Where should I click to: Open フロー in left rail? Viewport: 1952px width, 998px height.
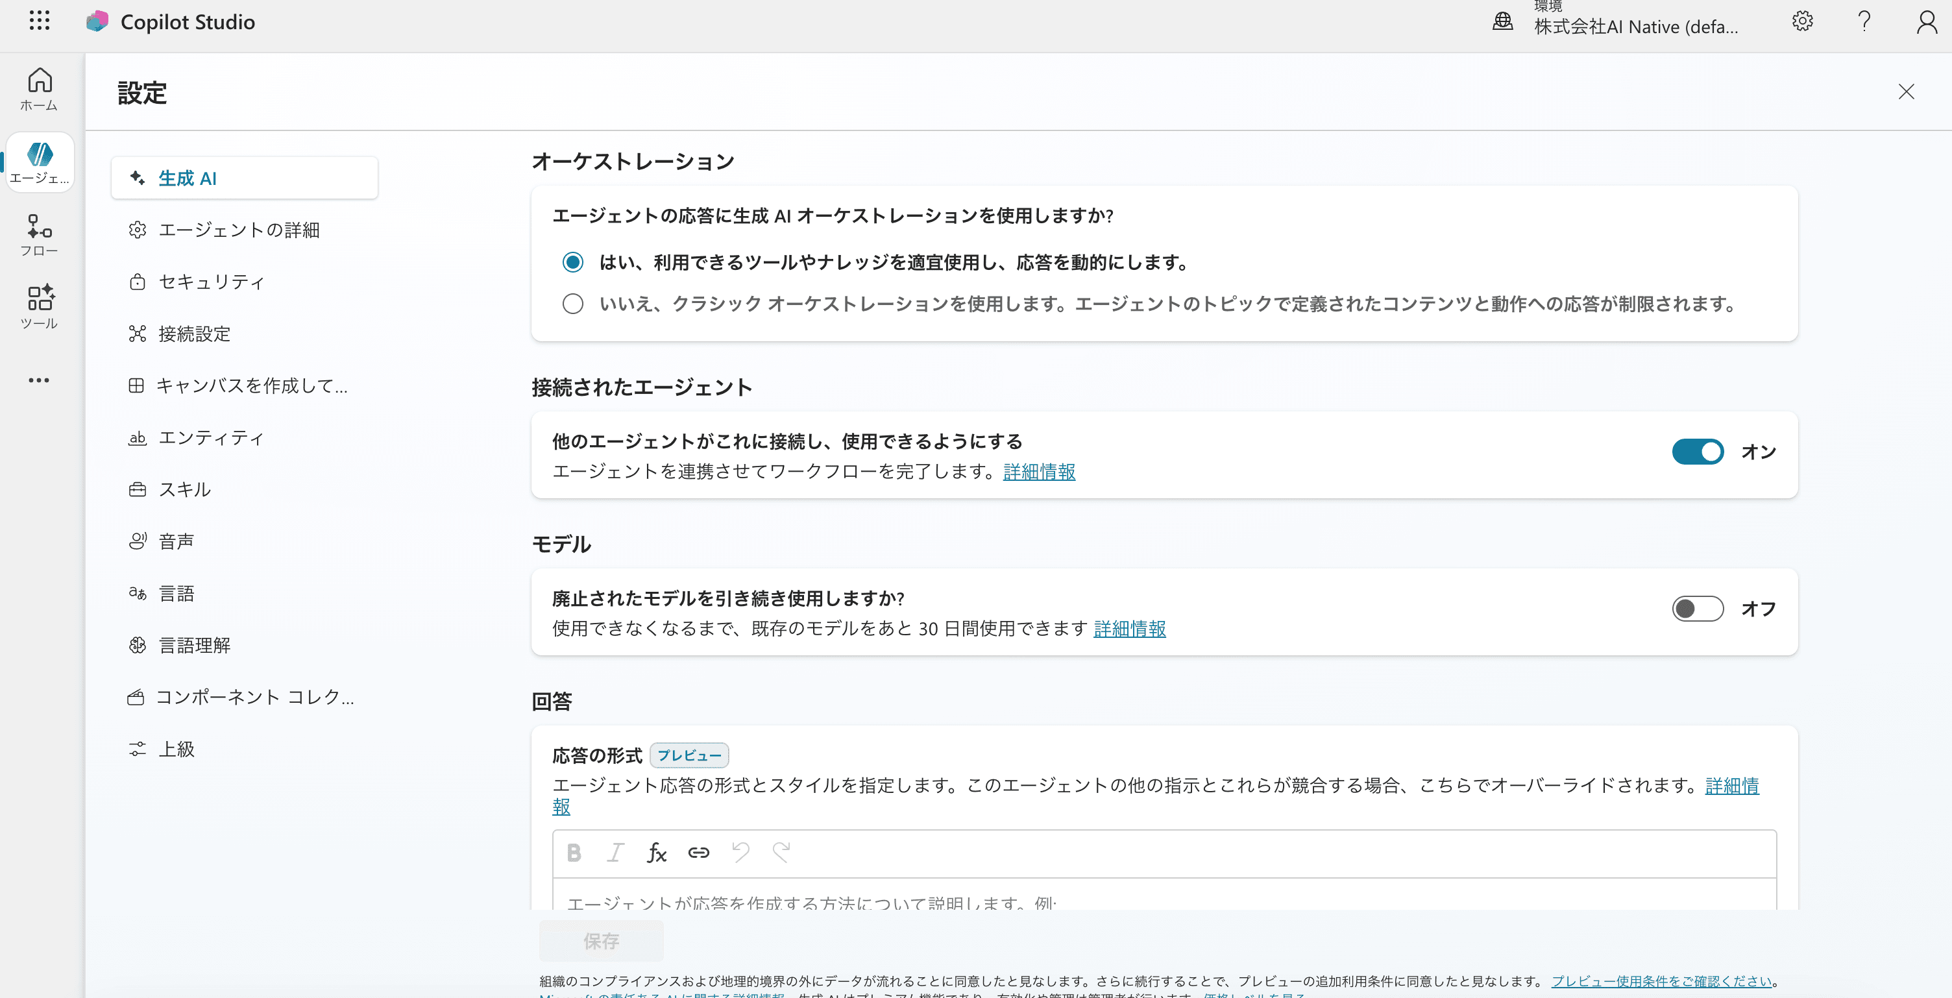click(x=40, y=235)
